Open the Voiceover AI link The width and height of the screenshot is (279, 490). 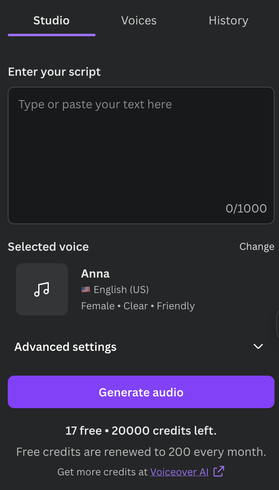pos(179,472)
